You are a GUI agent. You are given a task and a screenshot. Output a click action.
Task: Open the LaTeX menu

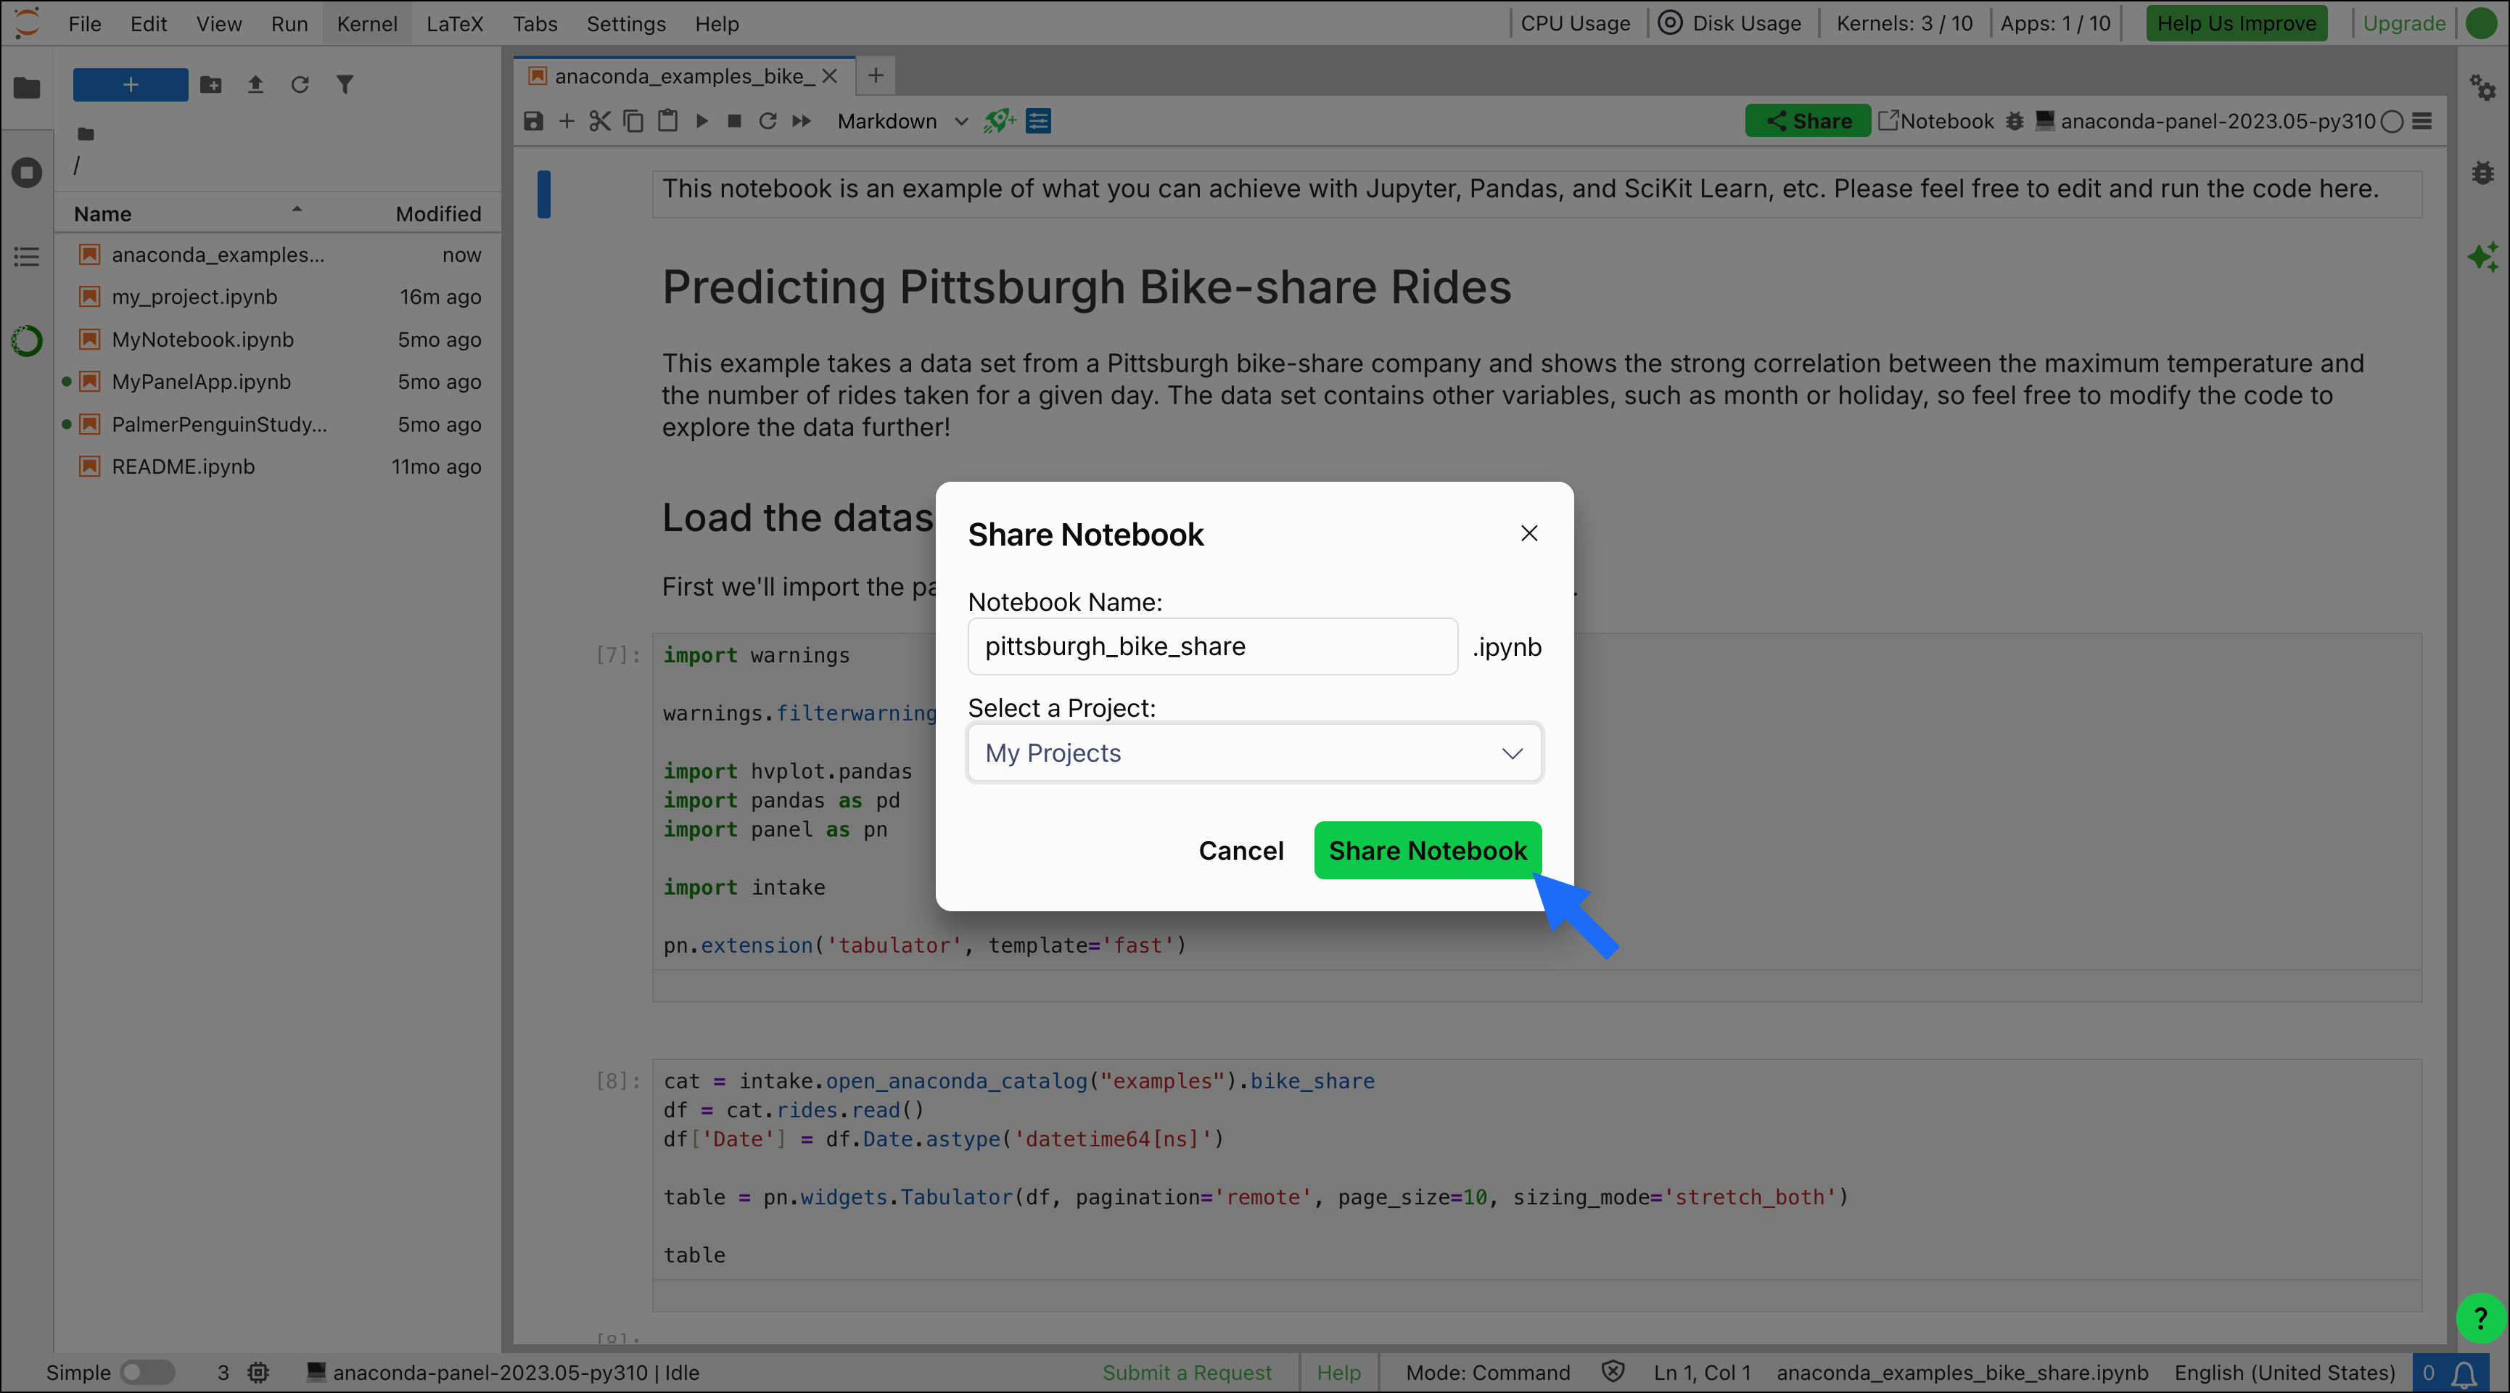point(455,23)
